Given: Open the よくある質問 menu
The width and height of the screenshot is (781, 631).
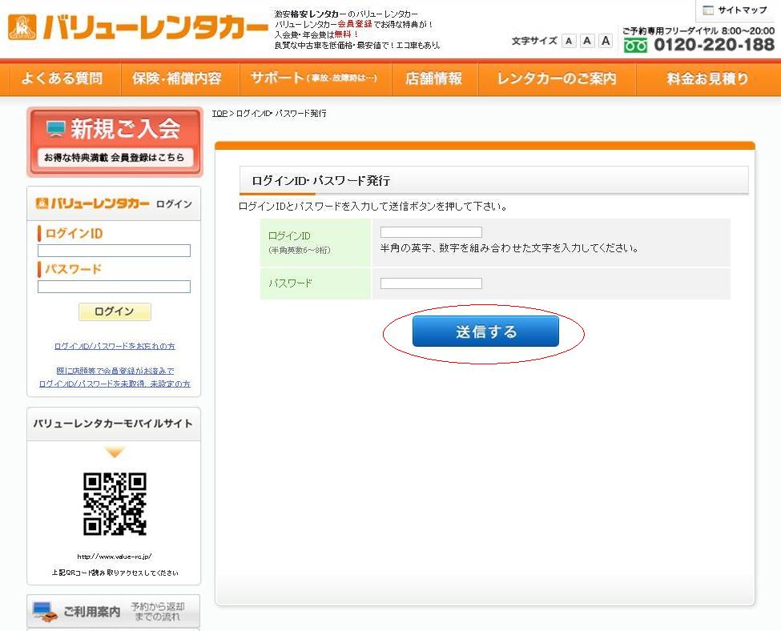Looking at the screenshot, I should (x=61, y=78).
